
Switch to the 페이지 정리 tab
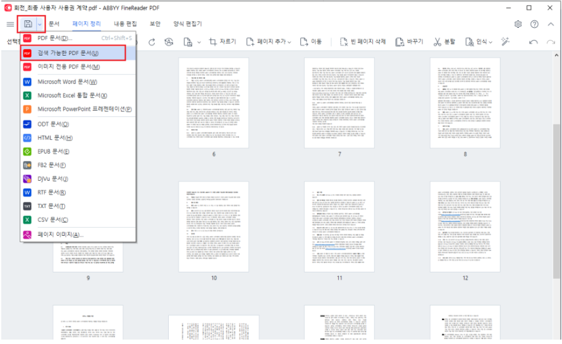click(87, 23)
